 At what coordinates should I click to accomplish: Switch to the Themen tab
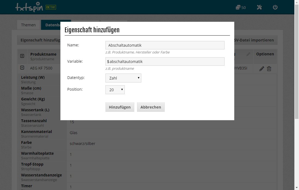(x=28, y=25)
